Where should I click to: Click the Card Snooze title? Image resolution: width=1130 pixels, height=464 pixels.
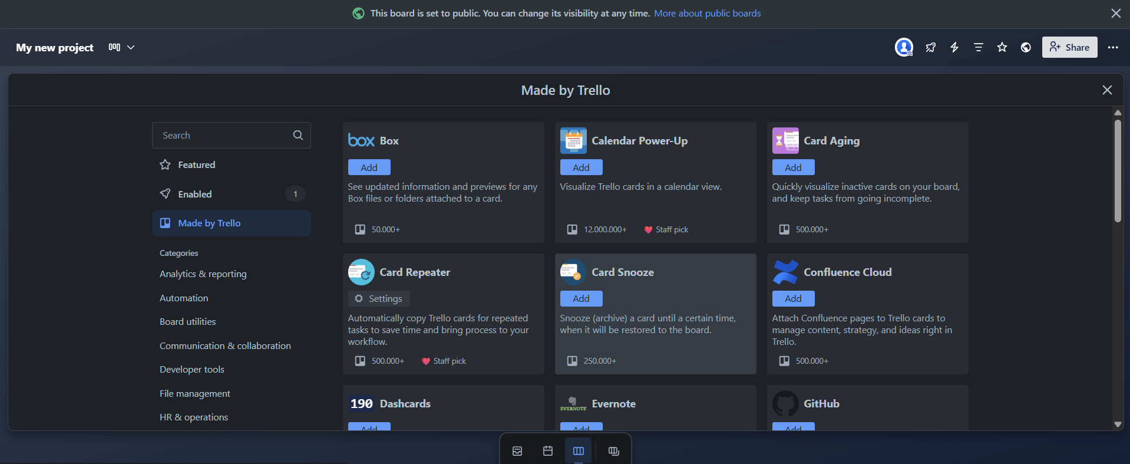(x=623, y=272)
